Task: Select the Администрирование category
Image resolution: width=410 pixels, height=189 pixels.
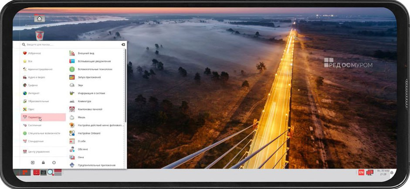Action: coord(43,69)
